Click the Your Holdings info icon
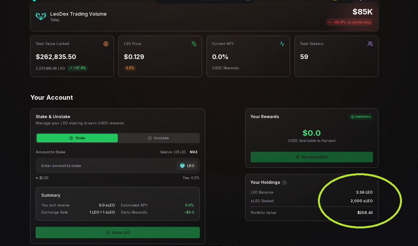This screenshot has width=418, height=246. 284,183
